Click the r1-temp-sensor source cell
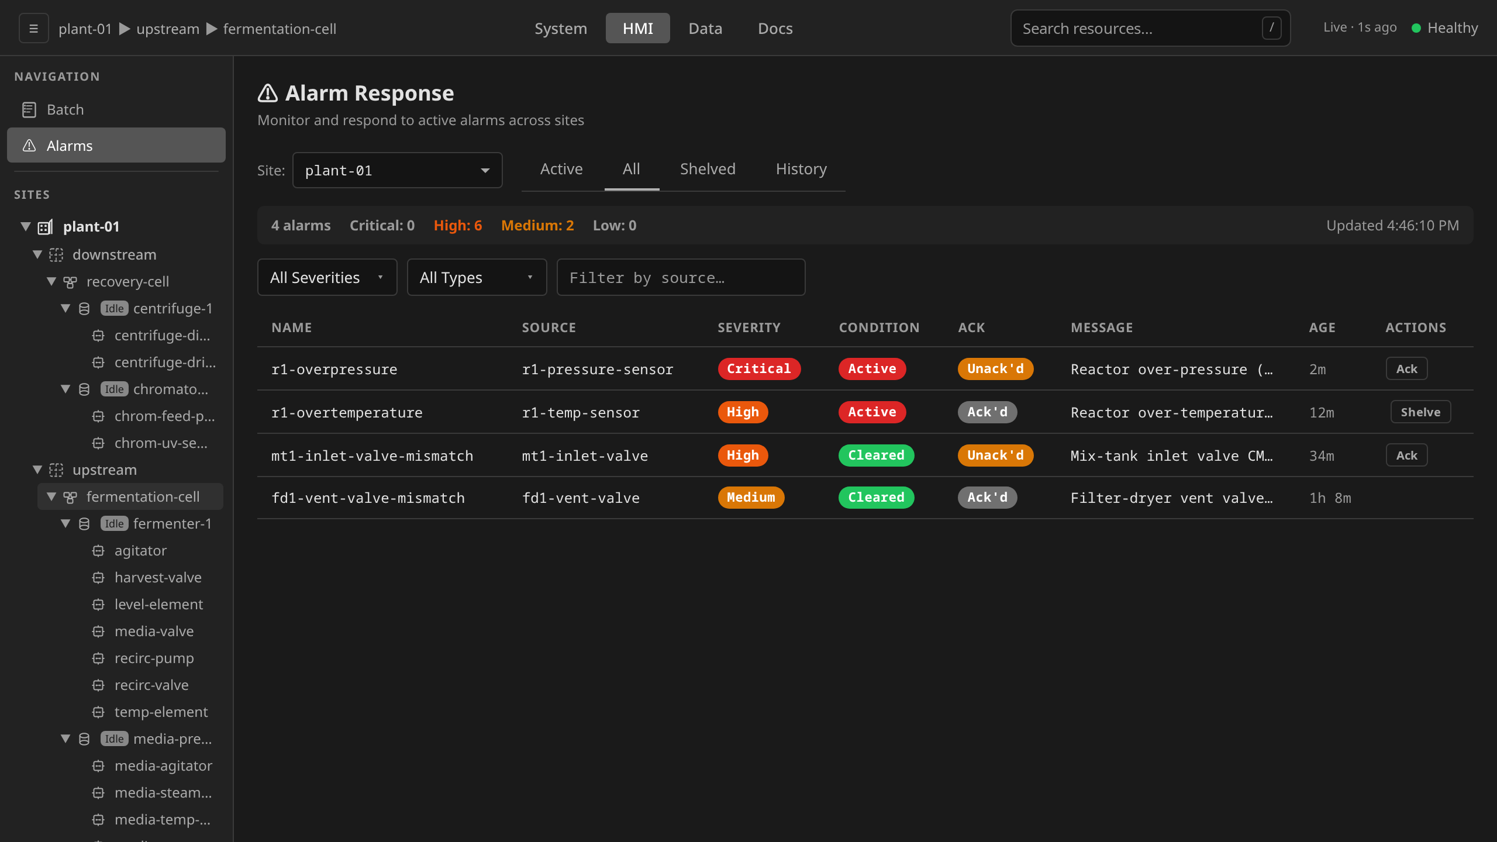Screen dimensions: 1497x842 pos(581,413)
